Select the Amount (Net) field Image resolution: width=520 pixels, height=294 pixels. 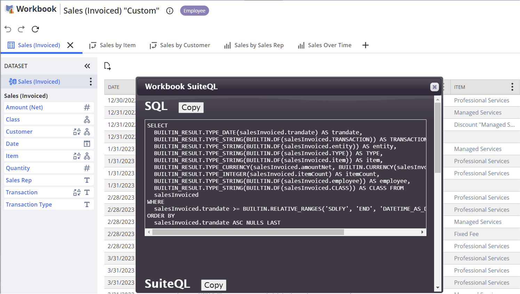[x=24, y=107]
